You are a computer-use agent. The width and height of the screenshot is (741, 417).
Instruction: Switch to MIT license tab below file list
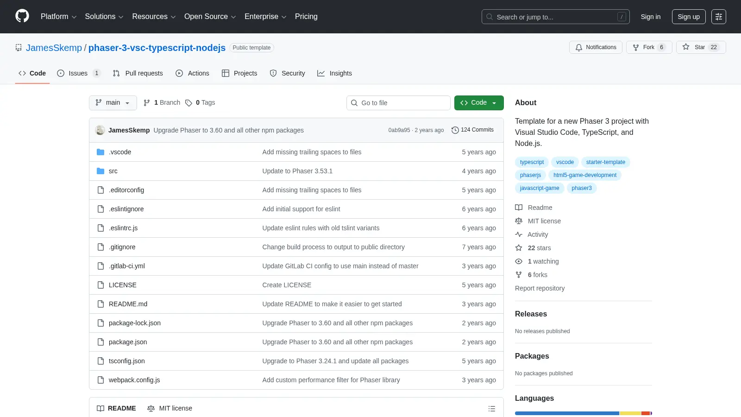point(170,408)
